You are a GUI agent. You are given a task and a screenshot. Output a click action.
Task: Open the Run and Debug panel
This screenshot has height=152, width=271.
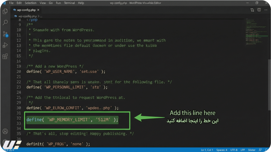coord(5,45)
